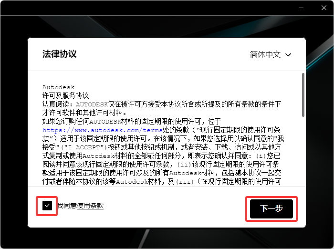Click the agreement text scrollbar thumb
The image size is (334, 249).
(303, 95)
